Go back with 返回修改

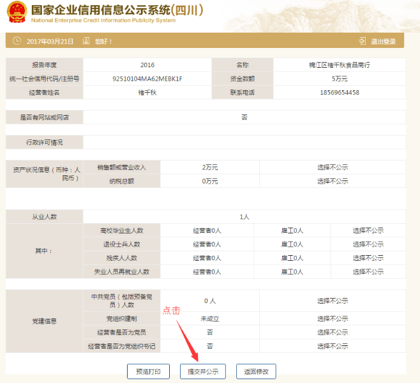coord(256,371)
